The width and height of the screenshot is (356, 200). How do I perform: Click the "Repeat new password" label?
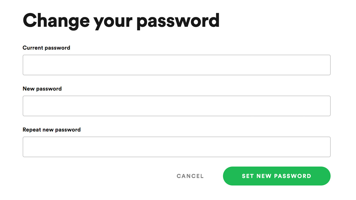click(52, 130)
